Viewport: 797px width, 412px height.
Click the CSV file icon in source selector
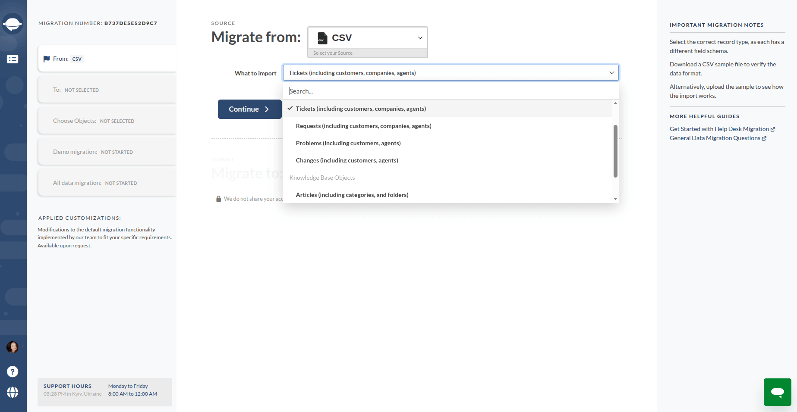pyautogui.click(x=321, y=38)
